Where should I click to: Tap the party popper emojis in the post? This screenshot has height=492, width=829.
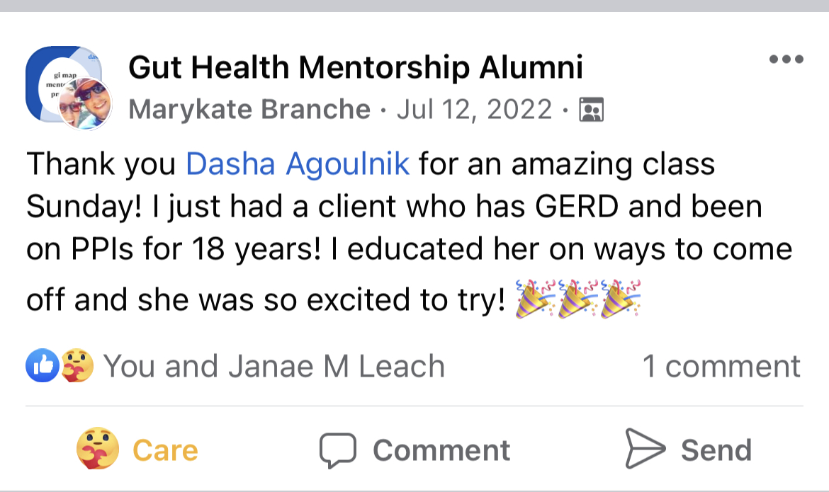(x=578, y=299)
